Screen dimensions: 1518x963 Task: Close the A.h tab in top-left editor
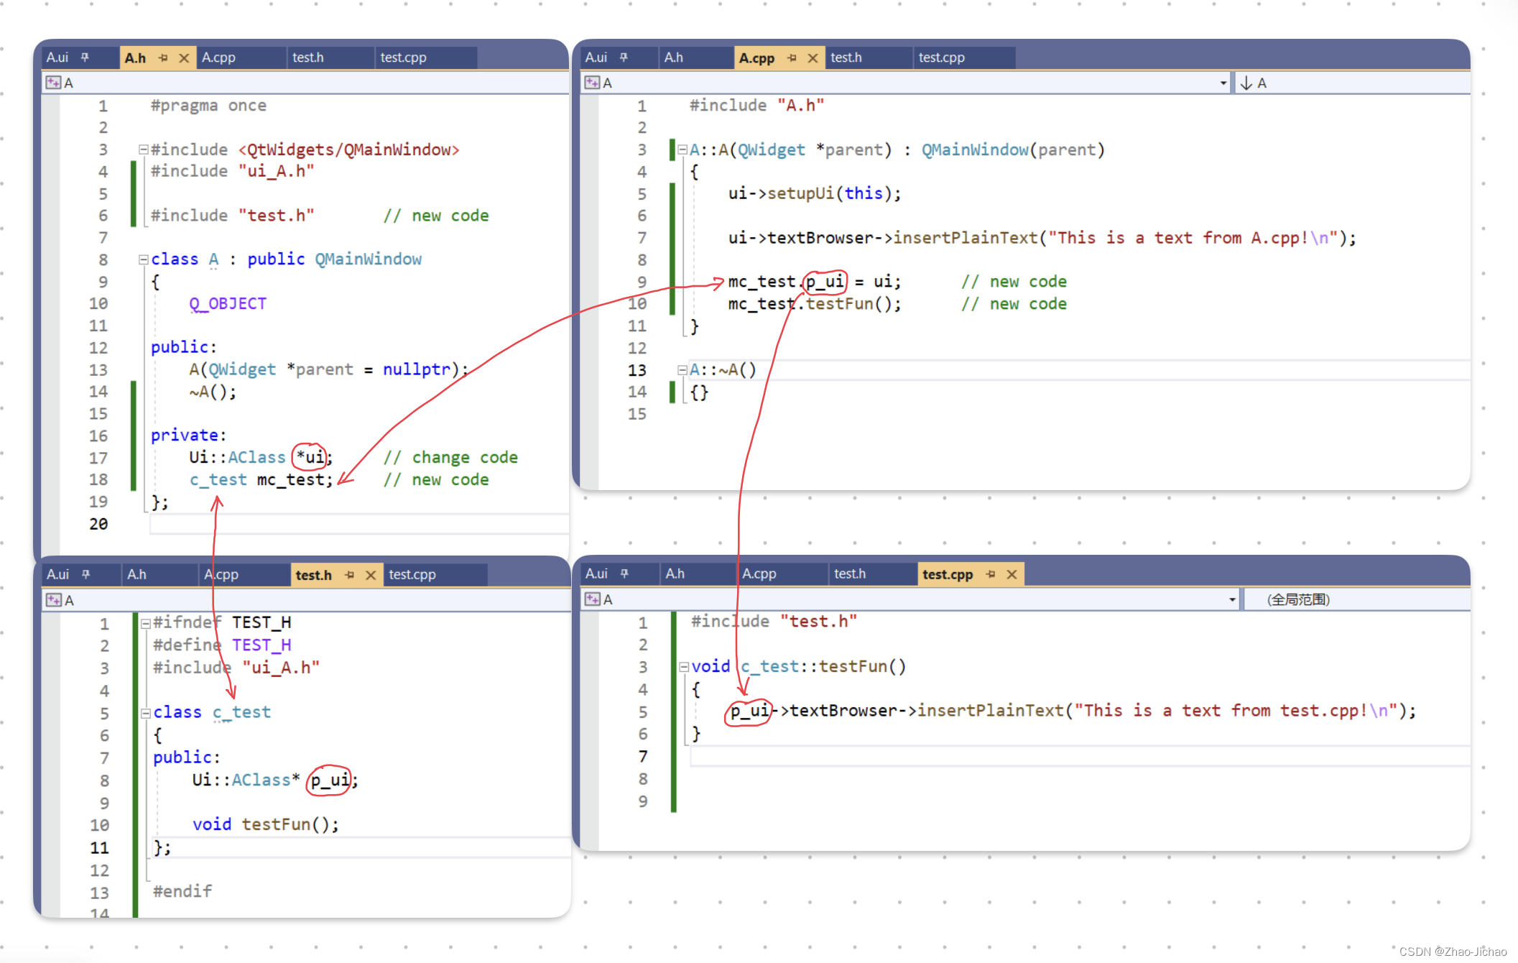coord(184,58)
